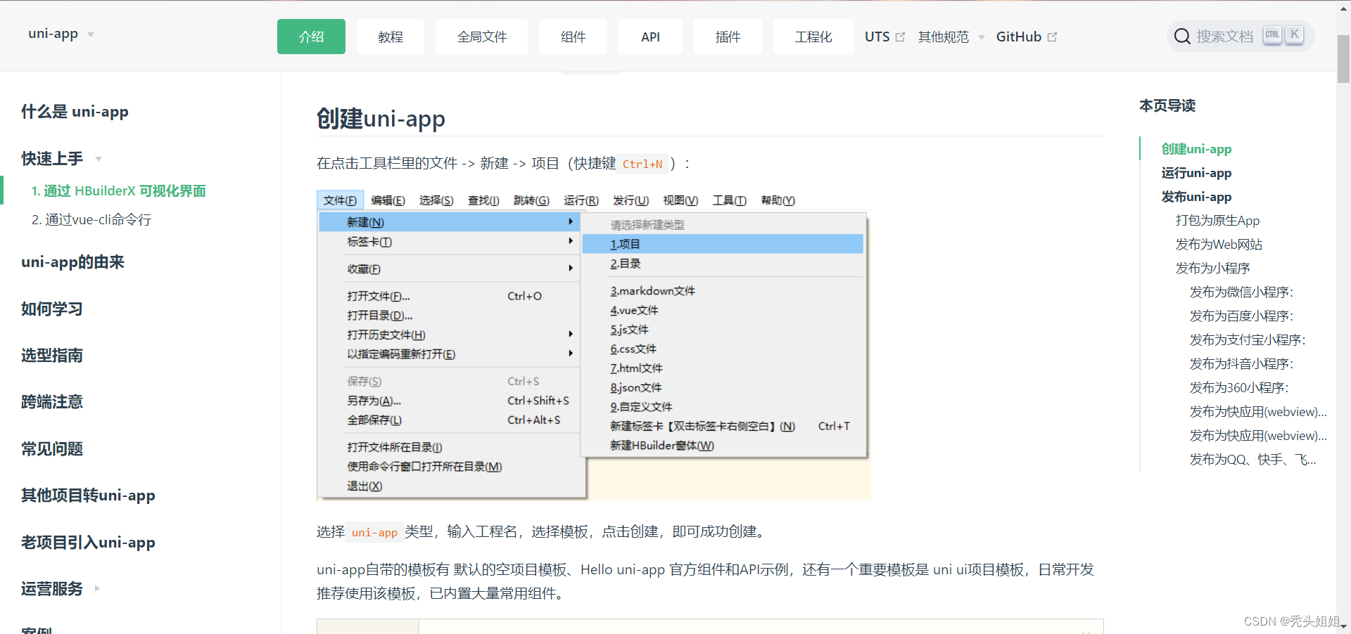Viewport: 1351px width, 634px height.
Task: Jump to 发布为微信小程序 in page outline
Action: [x=1241, y=292]
